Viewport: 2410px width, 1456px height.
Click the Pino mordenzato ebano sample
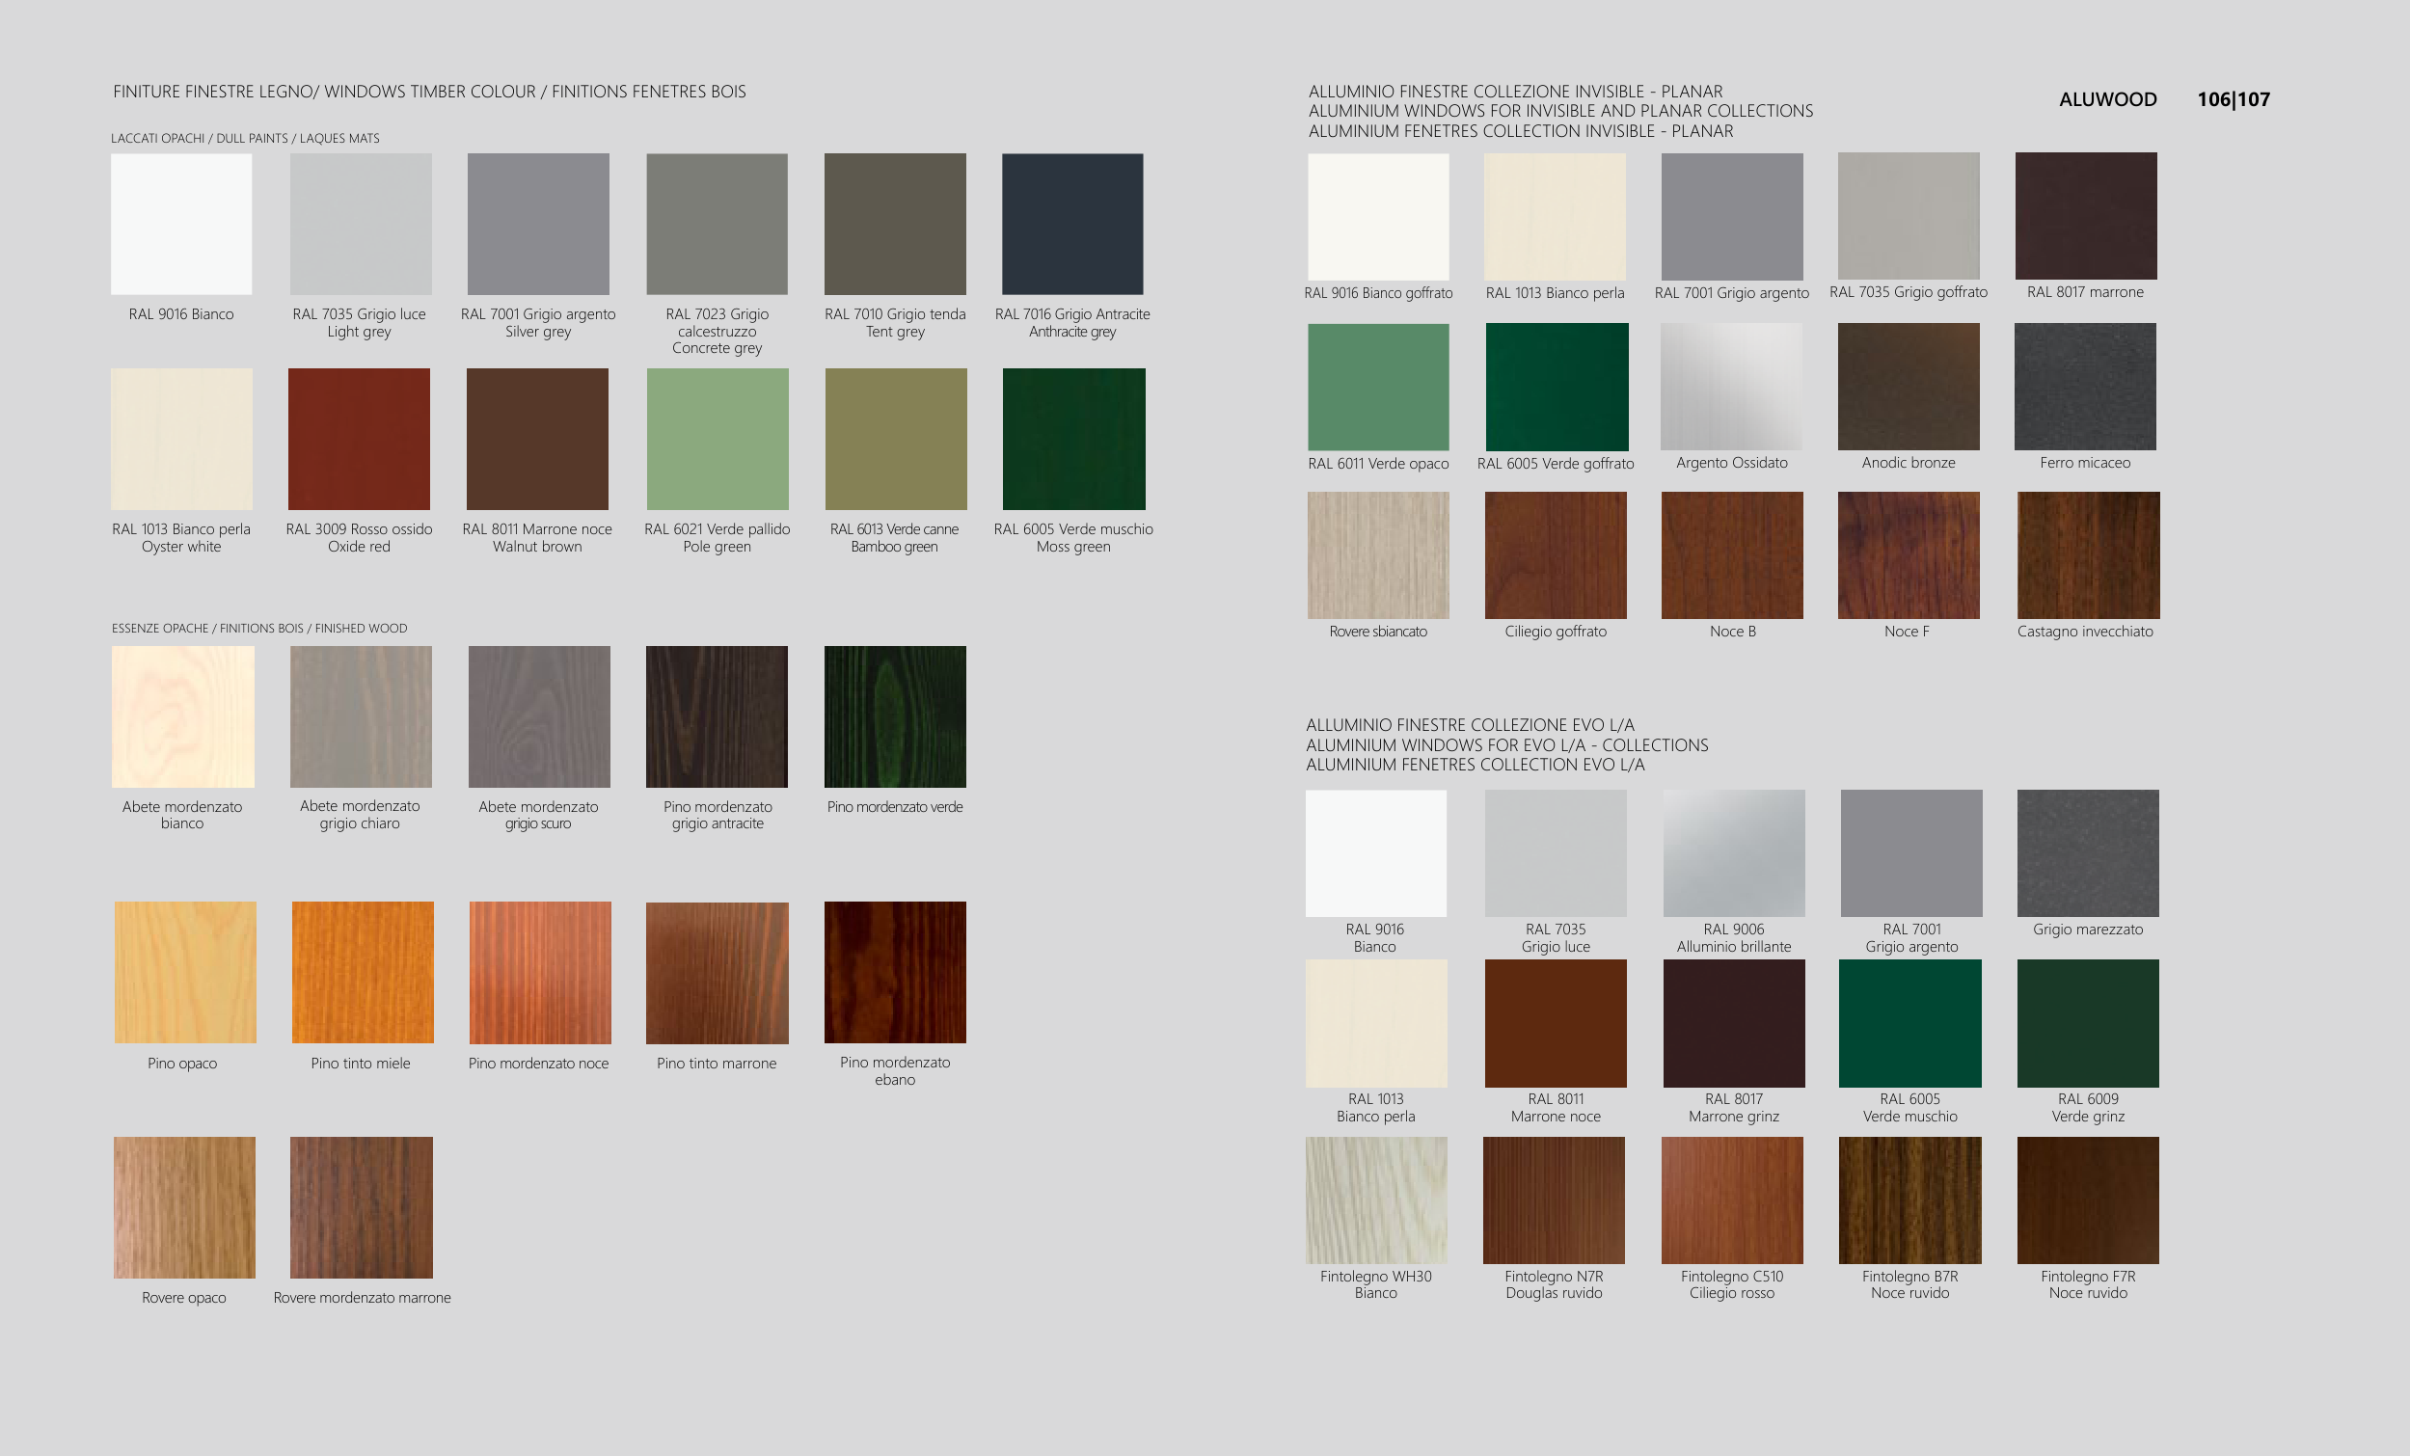pyautogui.click(x=895, y=972)
